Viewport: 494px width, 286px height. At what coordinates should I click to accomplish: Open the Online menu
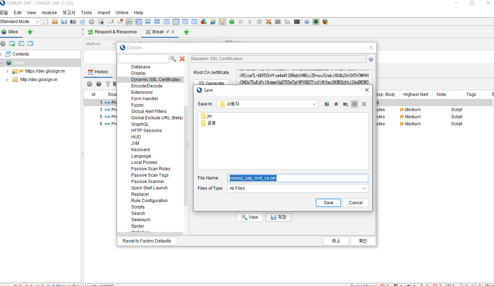pos(122,12)
